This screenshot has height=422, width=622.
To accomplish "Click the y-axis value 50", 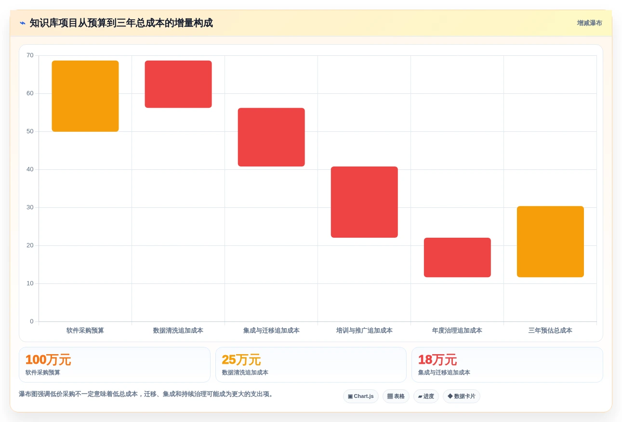I will pos(30,131).
